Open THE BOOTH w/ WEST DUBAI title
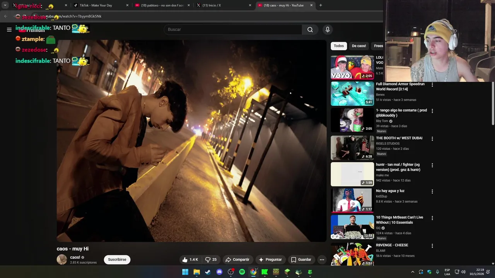 399,138
